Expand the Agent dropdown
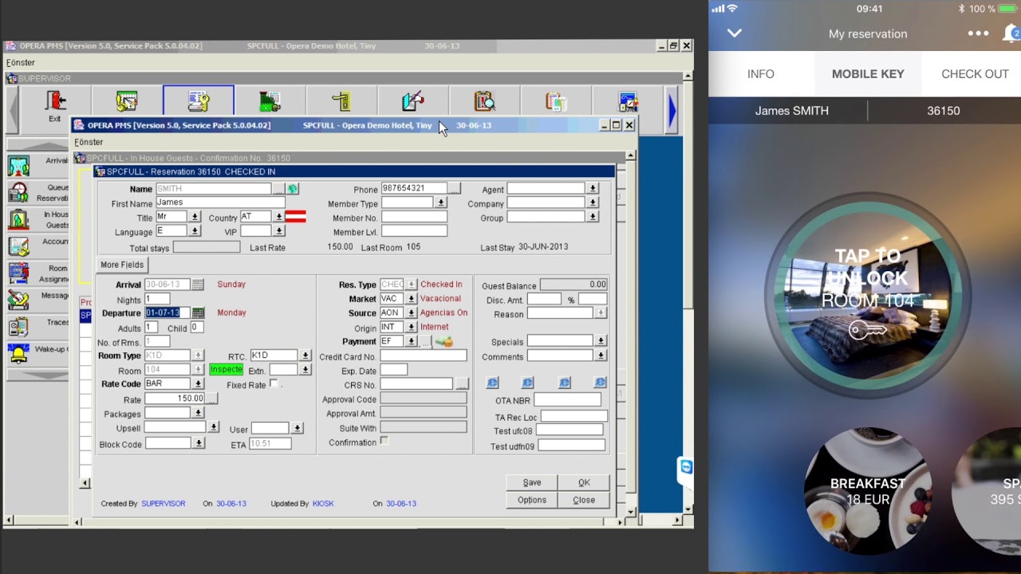 pyautogui.click(x=593, y=189)
